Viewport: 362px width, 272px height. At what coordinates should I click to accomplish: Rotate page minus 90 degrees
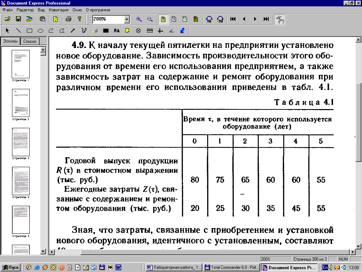click(x=220, y=19)
